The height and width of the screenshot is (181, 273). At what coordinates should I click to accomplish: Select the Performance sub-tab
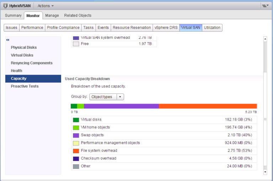click(32, 28)
